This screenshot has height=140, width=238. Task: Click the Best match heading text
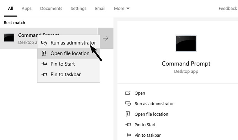click(x=14, y=23)
